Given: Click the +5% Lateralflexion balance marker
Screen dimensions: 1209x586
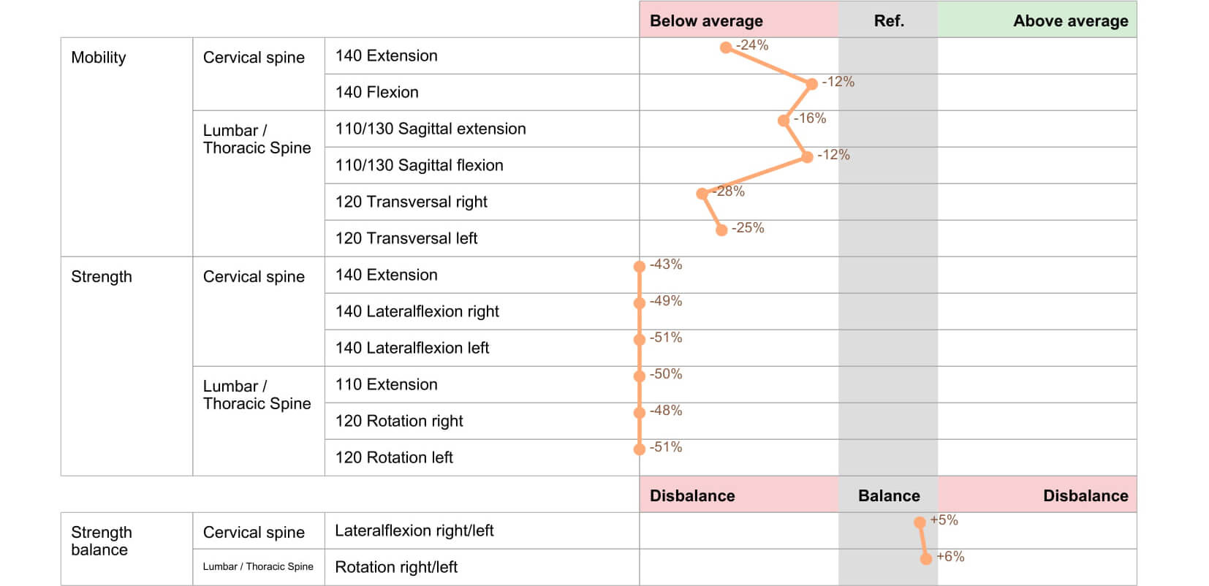Looking at the screenshot, I should pos(920,522).
